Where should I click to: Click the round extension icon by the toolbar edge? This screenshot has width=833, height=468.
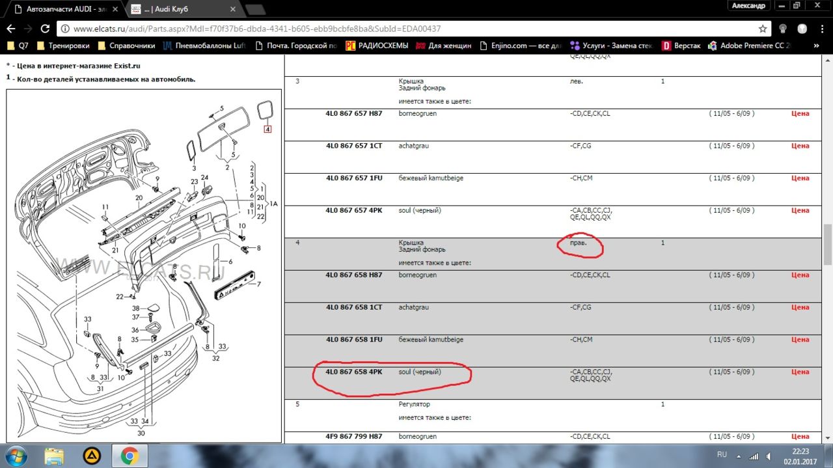point(802,29)
